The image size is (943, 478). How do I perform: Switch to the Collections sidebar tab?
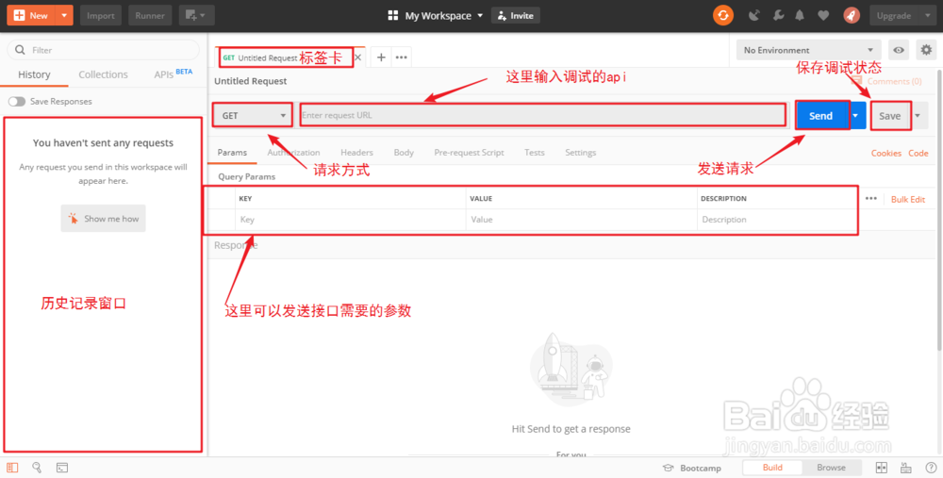(103, 74)
